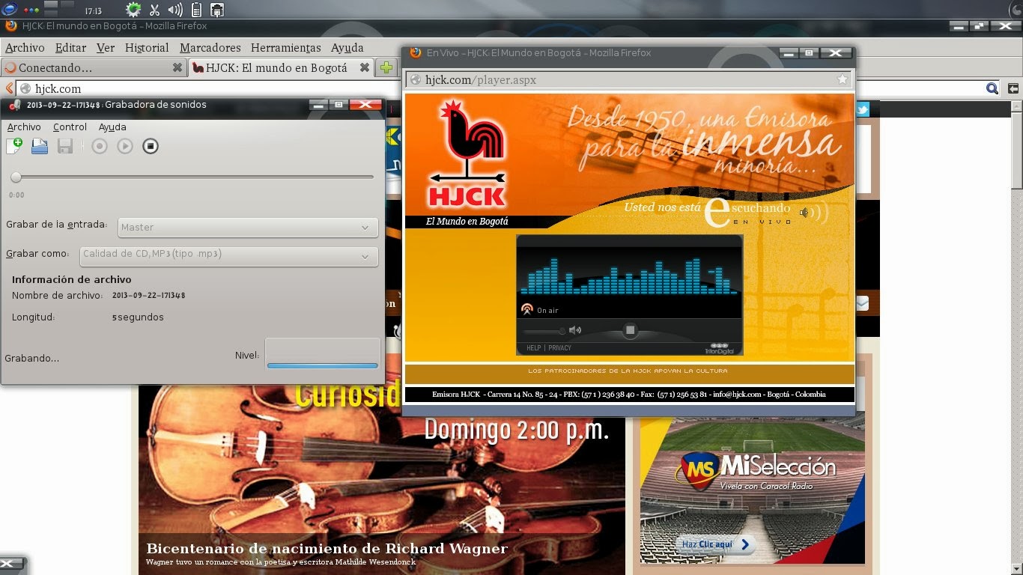
Task: Click HELP link in the player
Action: (x=533, y=348)
